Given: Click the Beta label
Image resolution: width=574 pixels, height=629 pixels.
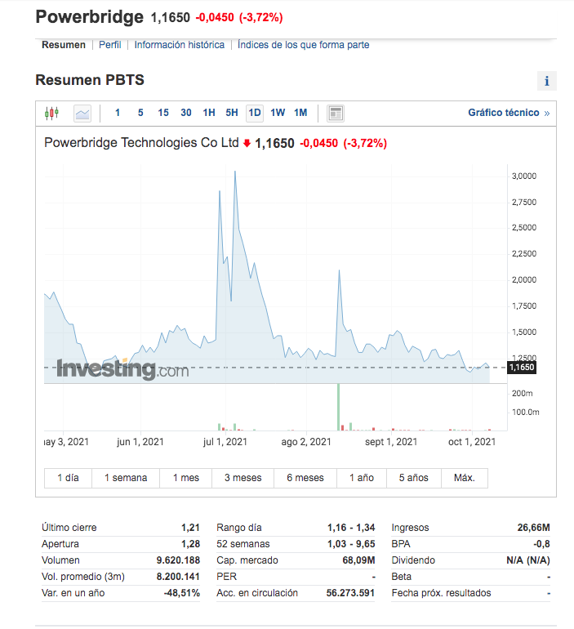Looking at the screenshot, I should (402, 577).
